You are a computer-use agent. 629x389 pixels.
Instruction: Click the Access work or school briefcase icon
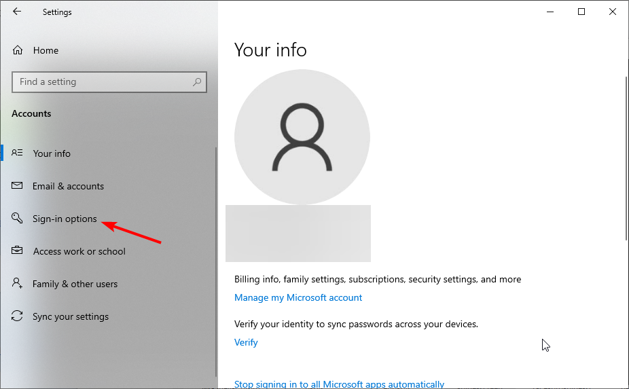coord(17,251)
